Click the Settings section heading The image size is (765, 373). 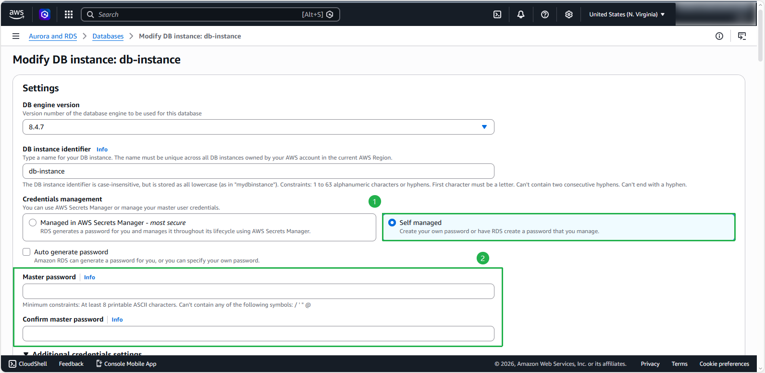tap(41, 88)
